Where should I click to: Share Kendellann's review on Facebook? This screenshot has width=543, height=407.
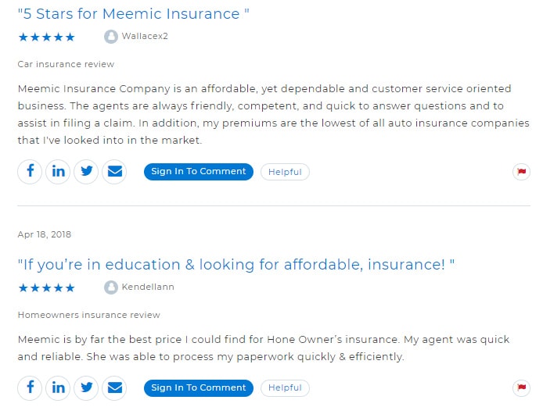pos(31,388)
